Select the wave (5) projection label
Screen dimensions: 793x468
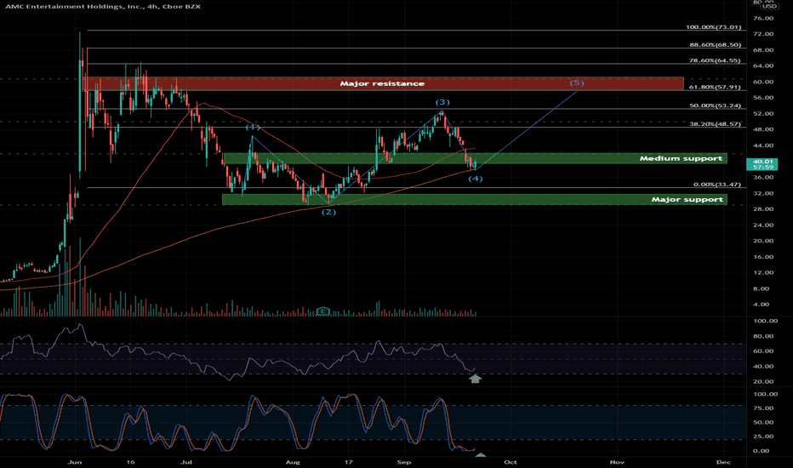pyautogui.click(x=577, y=83)
